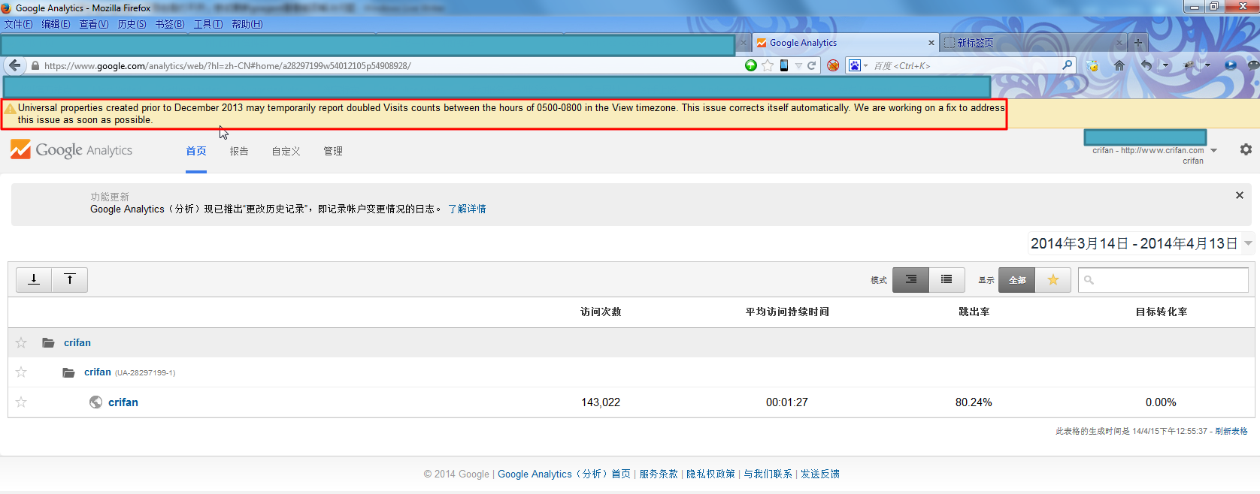Bookmark this page with the star icon
1260x494 pixels.
767,65
